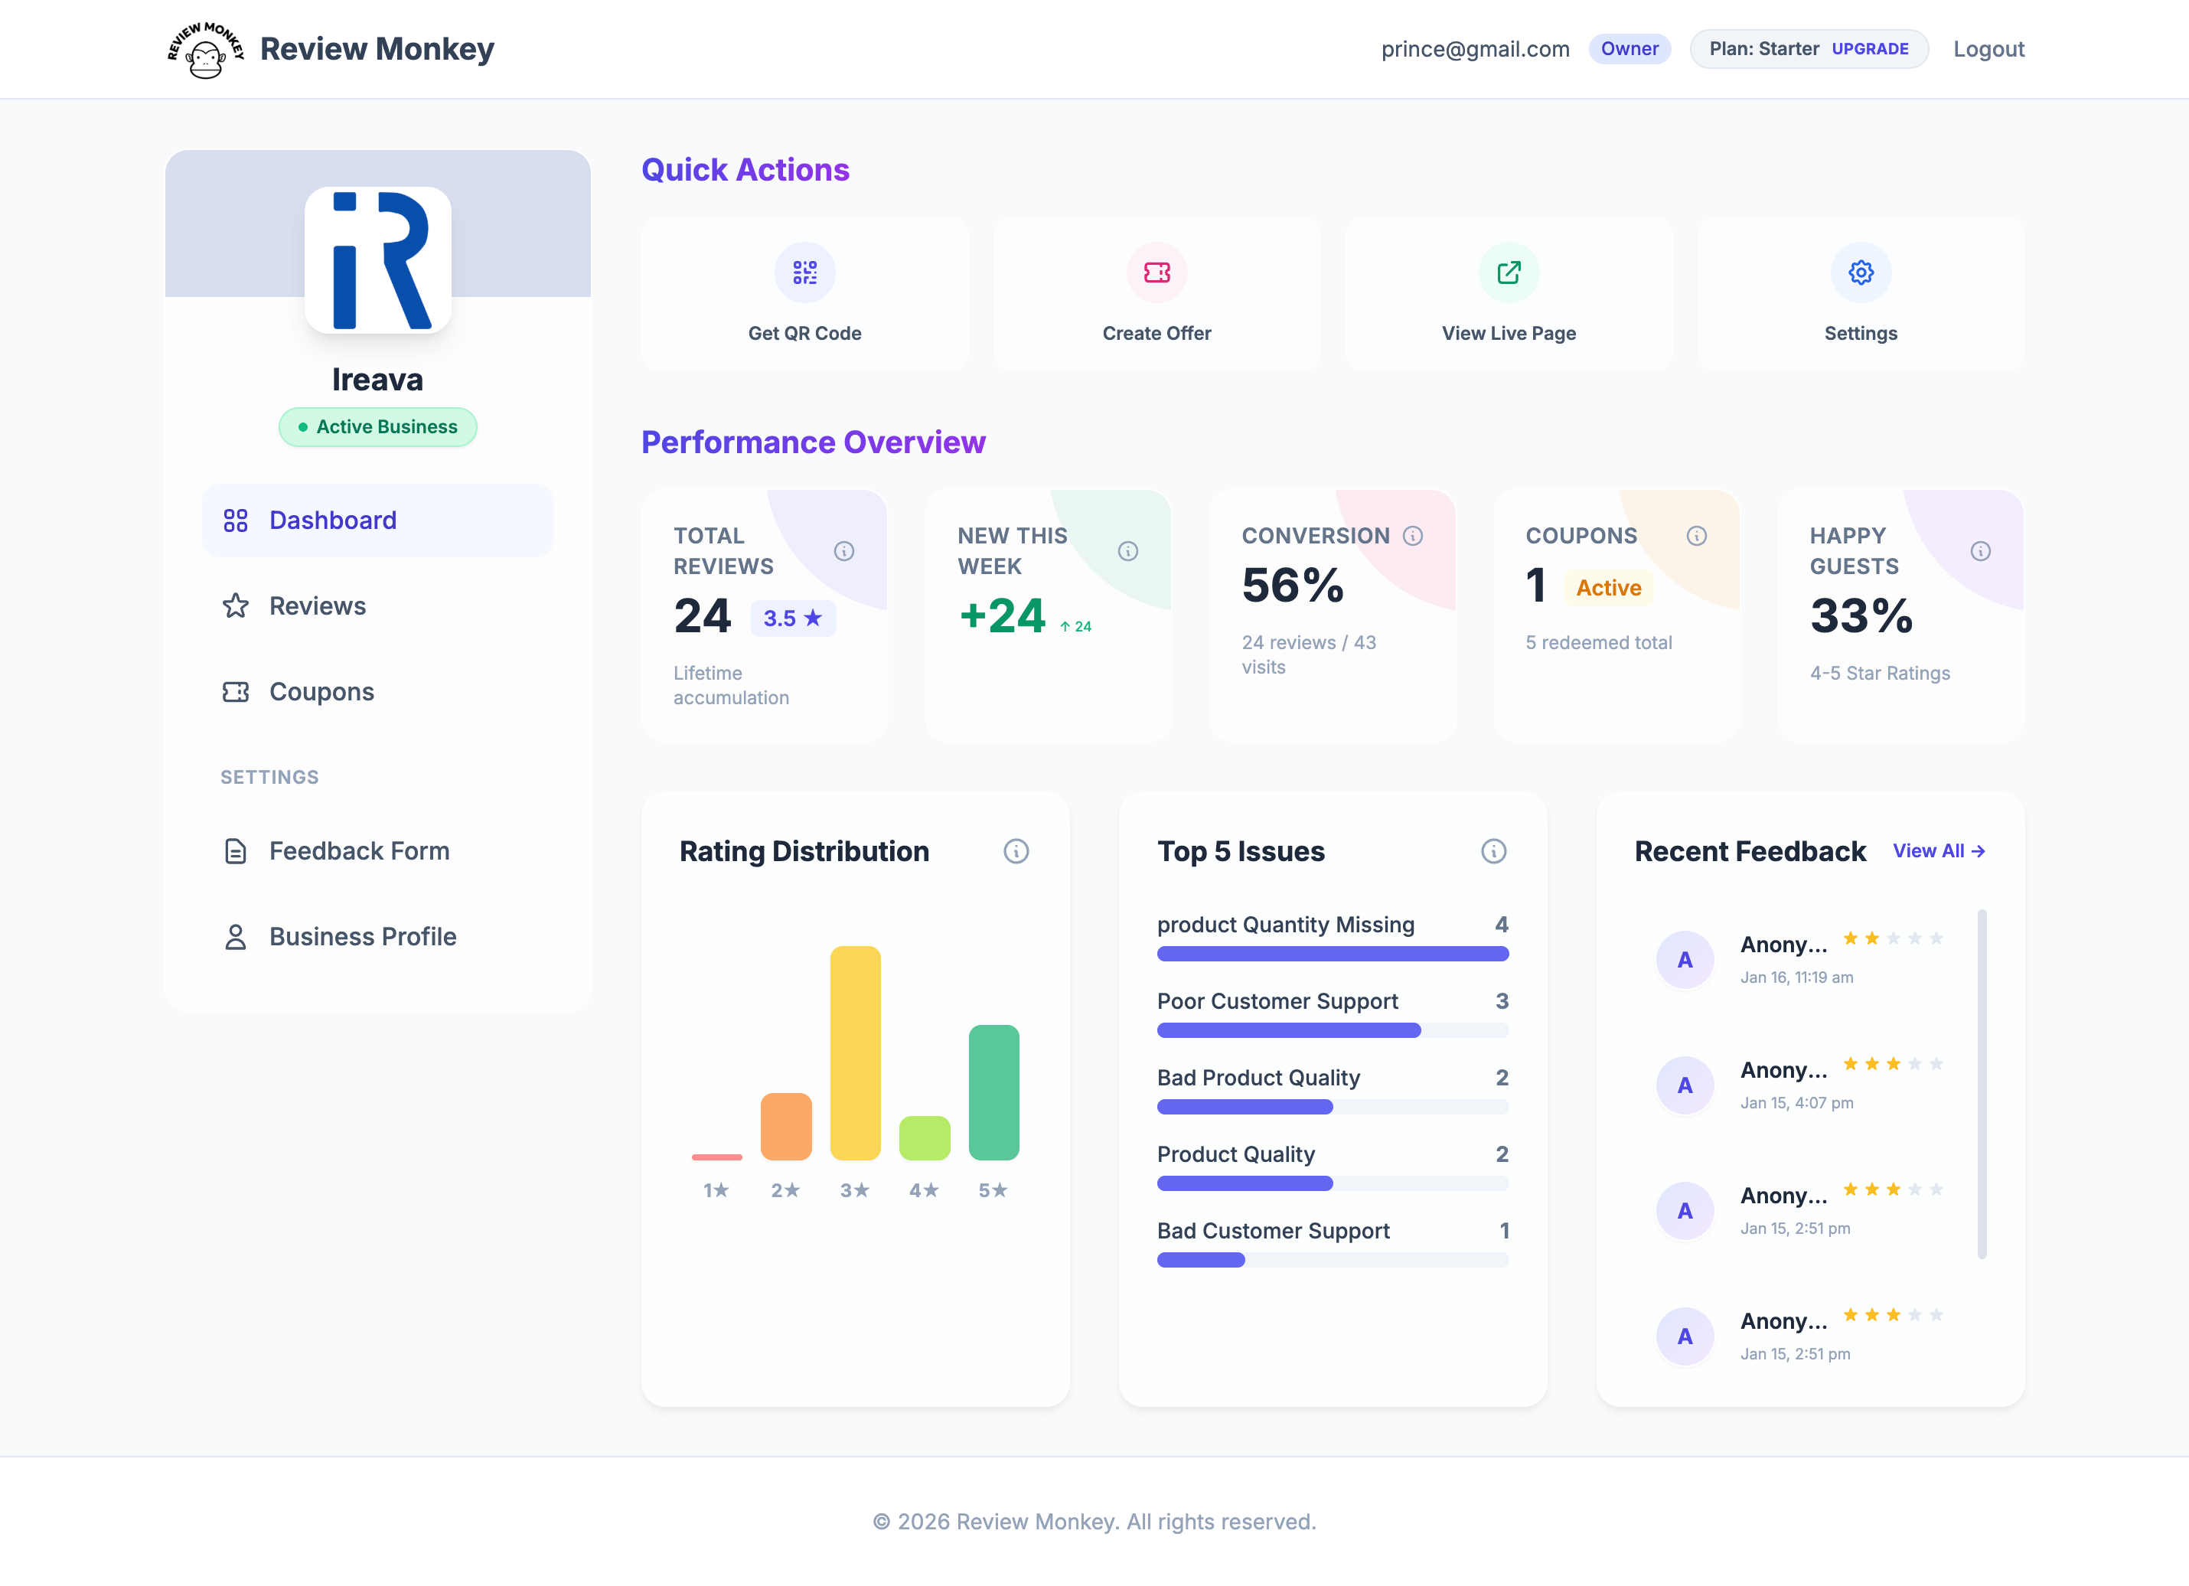
Task: Click the info icon on Total Reviews card
Action: coord(843,551)
